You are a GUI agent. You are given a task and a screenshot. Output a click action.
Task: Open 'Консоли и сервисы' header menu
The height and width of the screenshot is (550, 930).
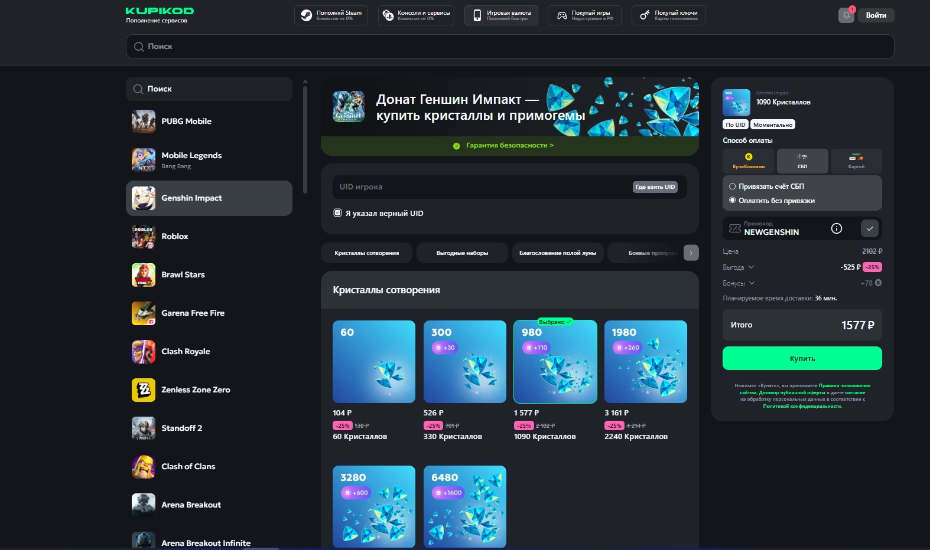pos(416,15)
